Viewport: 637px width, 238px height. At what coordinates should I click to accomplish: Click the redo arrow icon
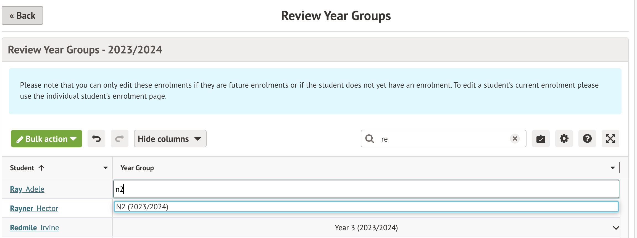point(119,139)
